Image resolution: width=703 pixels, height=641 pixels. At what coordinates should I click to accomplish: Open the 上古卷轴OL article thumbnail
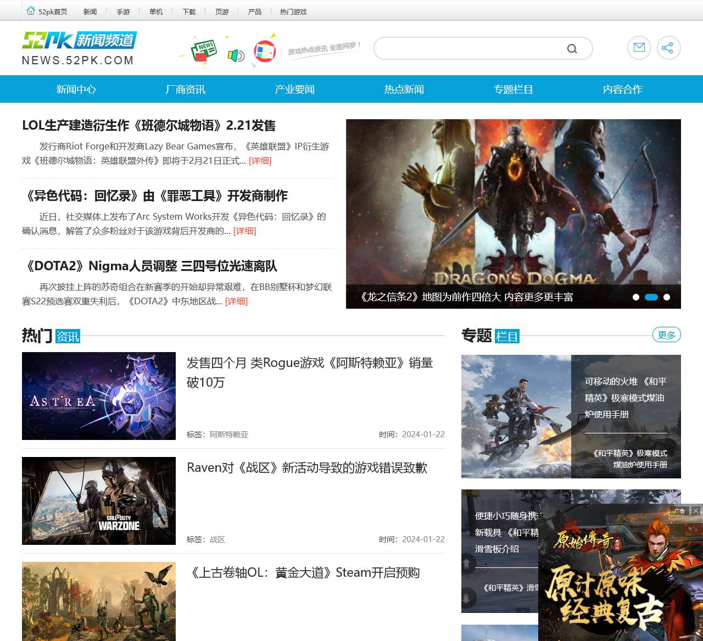click(99, 601)
